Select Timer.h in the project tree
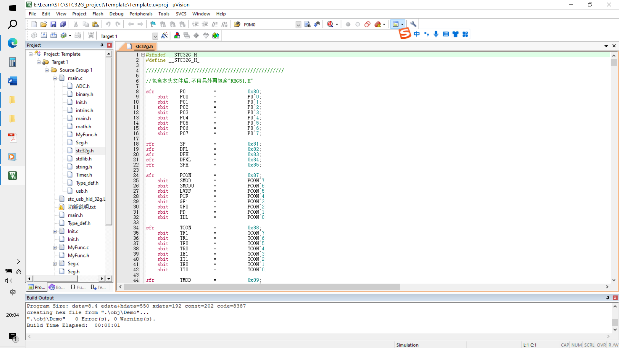 tap(84, 175)
